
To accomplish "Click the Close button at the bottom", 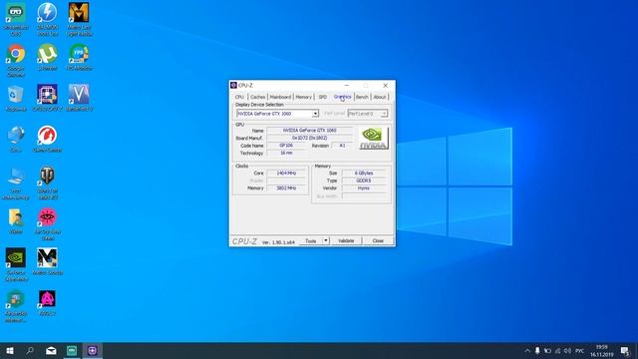I will [x=378, y=241].
